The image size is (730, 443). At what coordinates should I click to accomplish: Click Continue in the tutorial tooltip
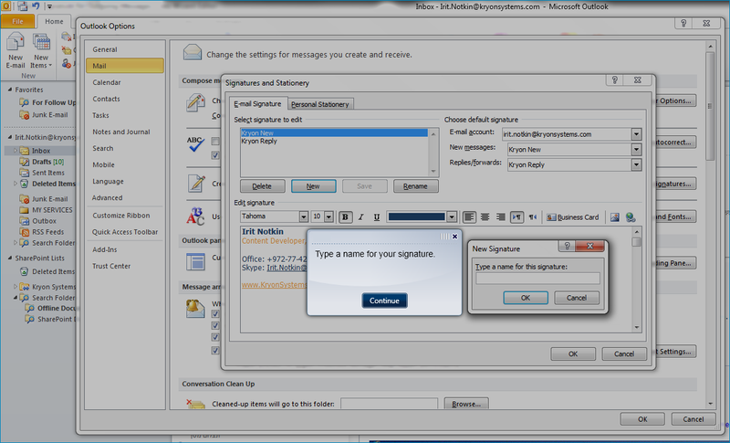(x=384, y=301)
